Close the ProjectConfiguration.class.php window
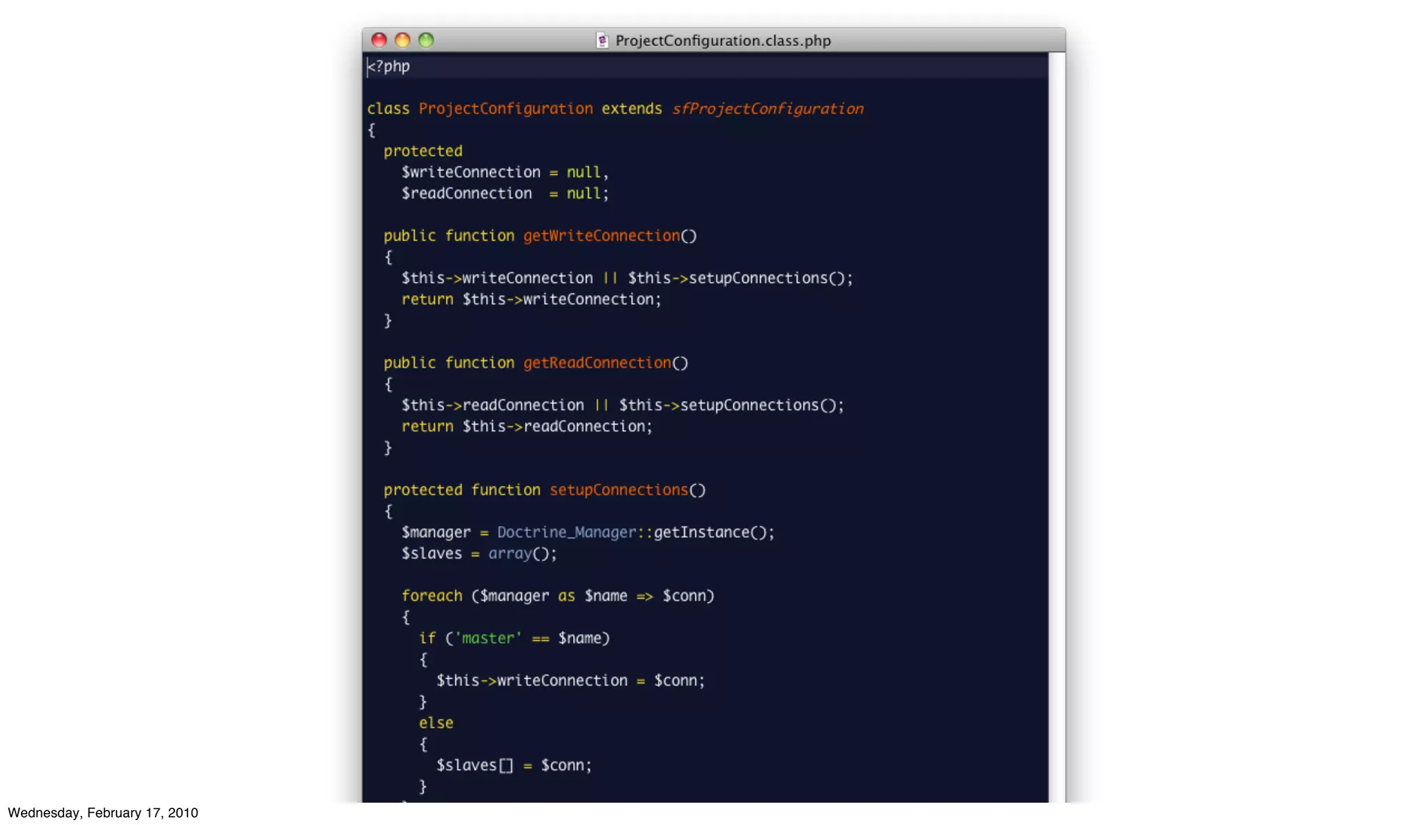 click(x=379, y=40)
